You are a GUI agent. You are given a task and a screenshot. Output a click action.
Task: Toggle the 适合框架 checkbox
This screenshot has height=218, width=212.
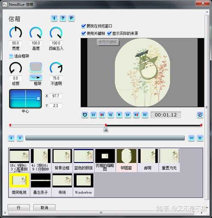pyautogui.click(x=11, y=56)
